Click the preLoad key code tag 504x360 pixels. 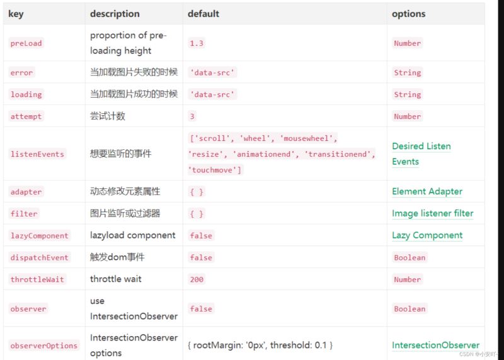click(x=26, y=43)
